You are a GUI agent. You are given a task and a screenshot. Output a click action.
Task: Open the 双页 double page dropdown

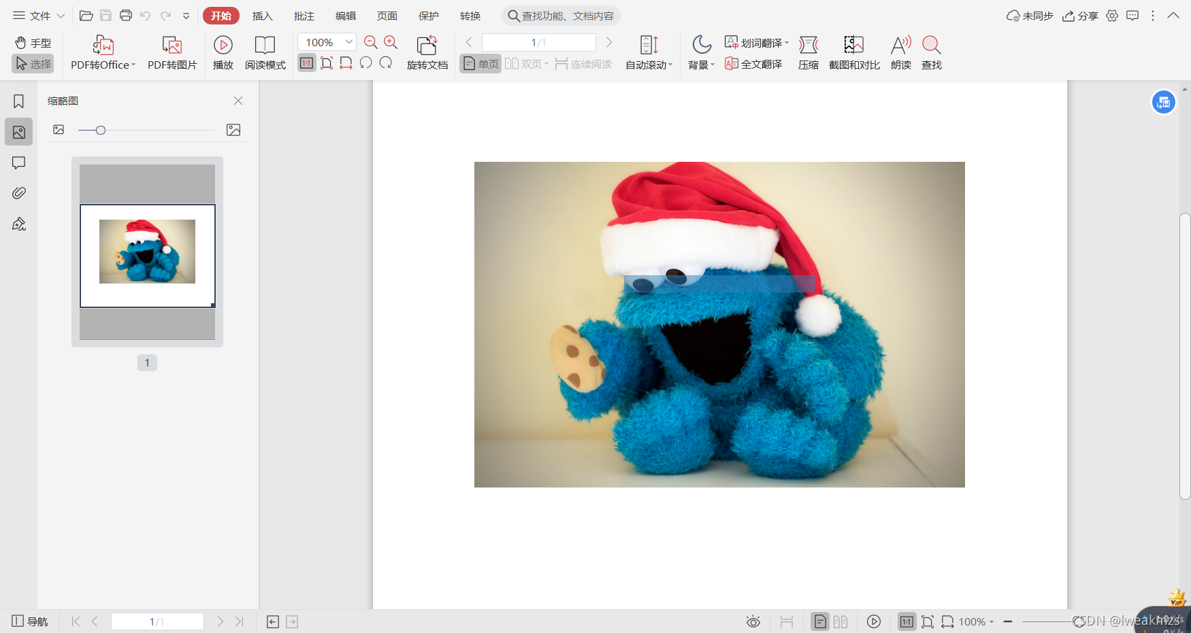(x=527, y=64)
